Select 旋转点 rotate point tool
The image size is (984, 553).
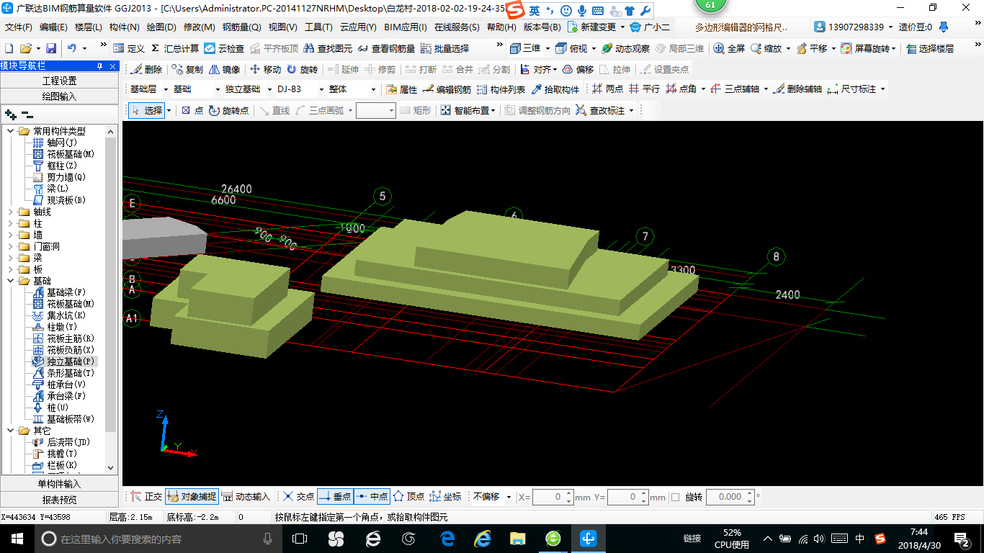[228, 110]
